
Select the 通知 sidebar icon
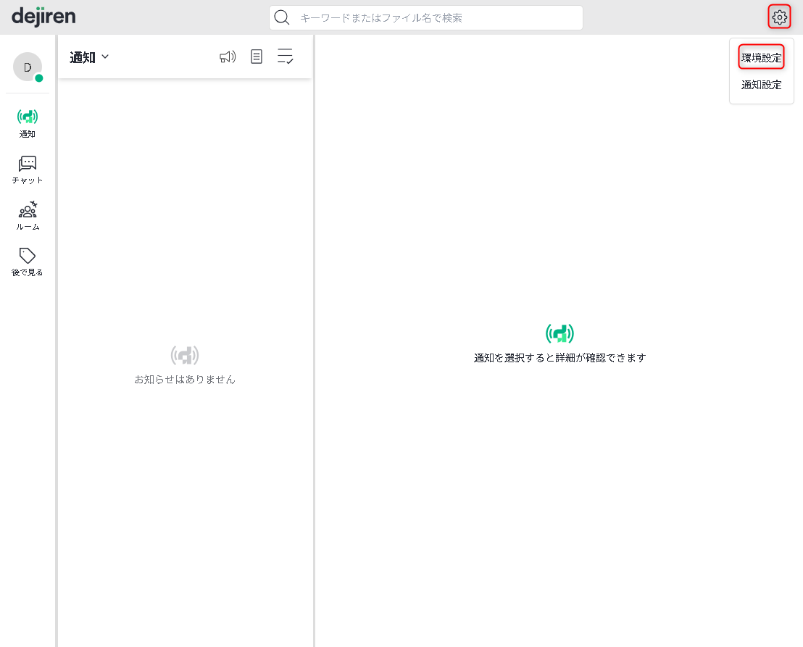(x=28, y=122)
